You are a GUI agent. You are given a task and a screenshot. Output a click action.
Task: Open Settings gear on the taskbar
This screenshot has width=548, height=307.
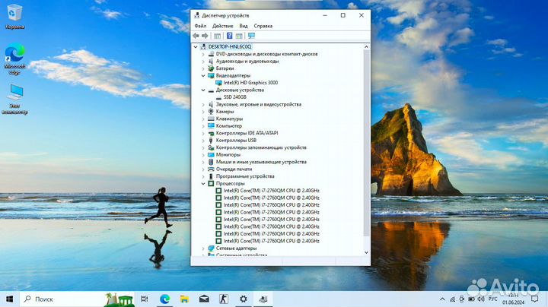[x=244, y=299]
